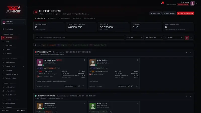This screenshot has width=201, height=113.
Task: Edit the Industry & Trade group pencil icon
Action: point(186,97)
